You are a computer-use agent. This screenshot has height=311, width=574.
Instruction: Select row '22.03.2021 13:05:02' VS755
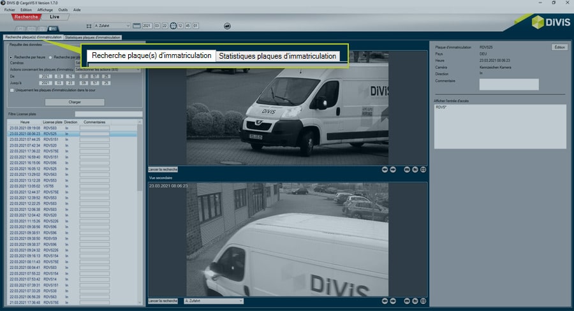coord(72,186)
